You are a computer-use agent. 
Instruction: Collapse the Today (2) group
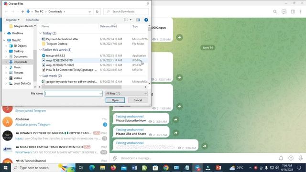[x=40, y=33]
